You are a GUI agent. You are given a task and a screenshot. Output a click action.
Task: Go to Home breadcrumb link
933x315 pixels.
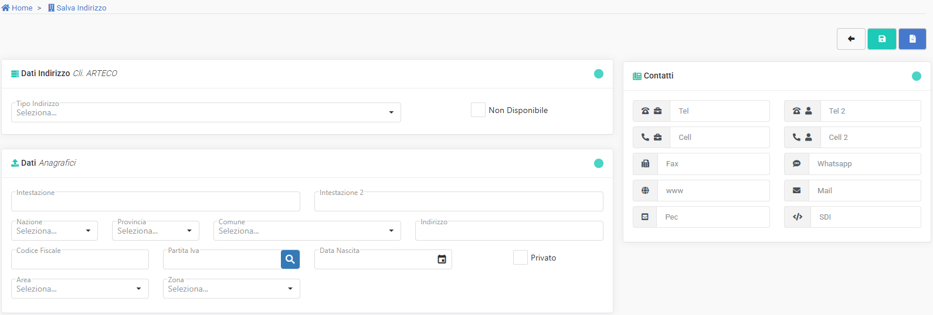point(17,8)
